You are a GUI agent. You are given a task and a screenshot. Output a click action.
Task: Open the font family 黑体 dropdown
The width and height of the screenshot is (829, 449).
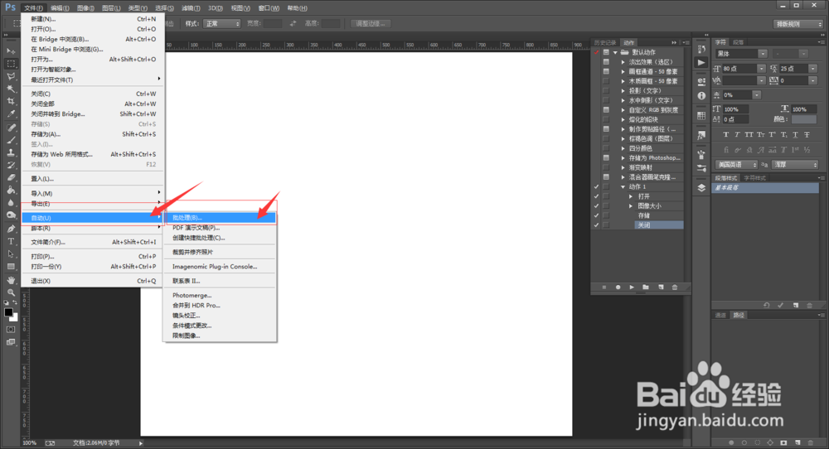click(763, 54)
